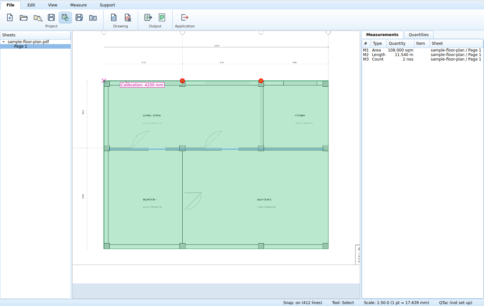Screen dimensions: 484x306
Task: Open recent projects dropdown
Action: point(38,17)
